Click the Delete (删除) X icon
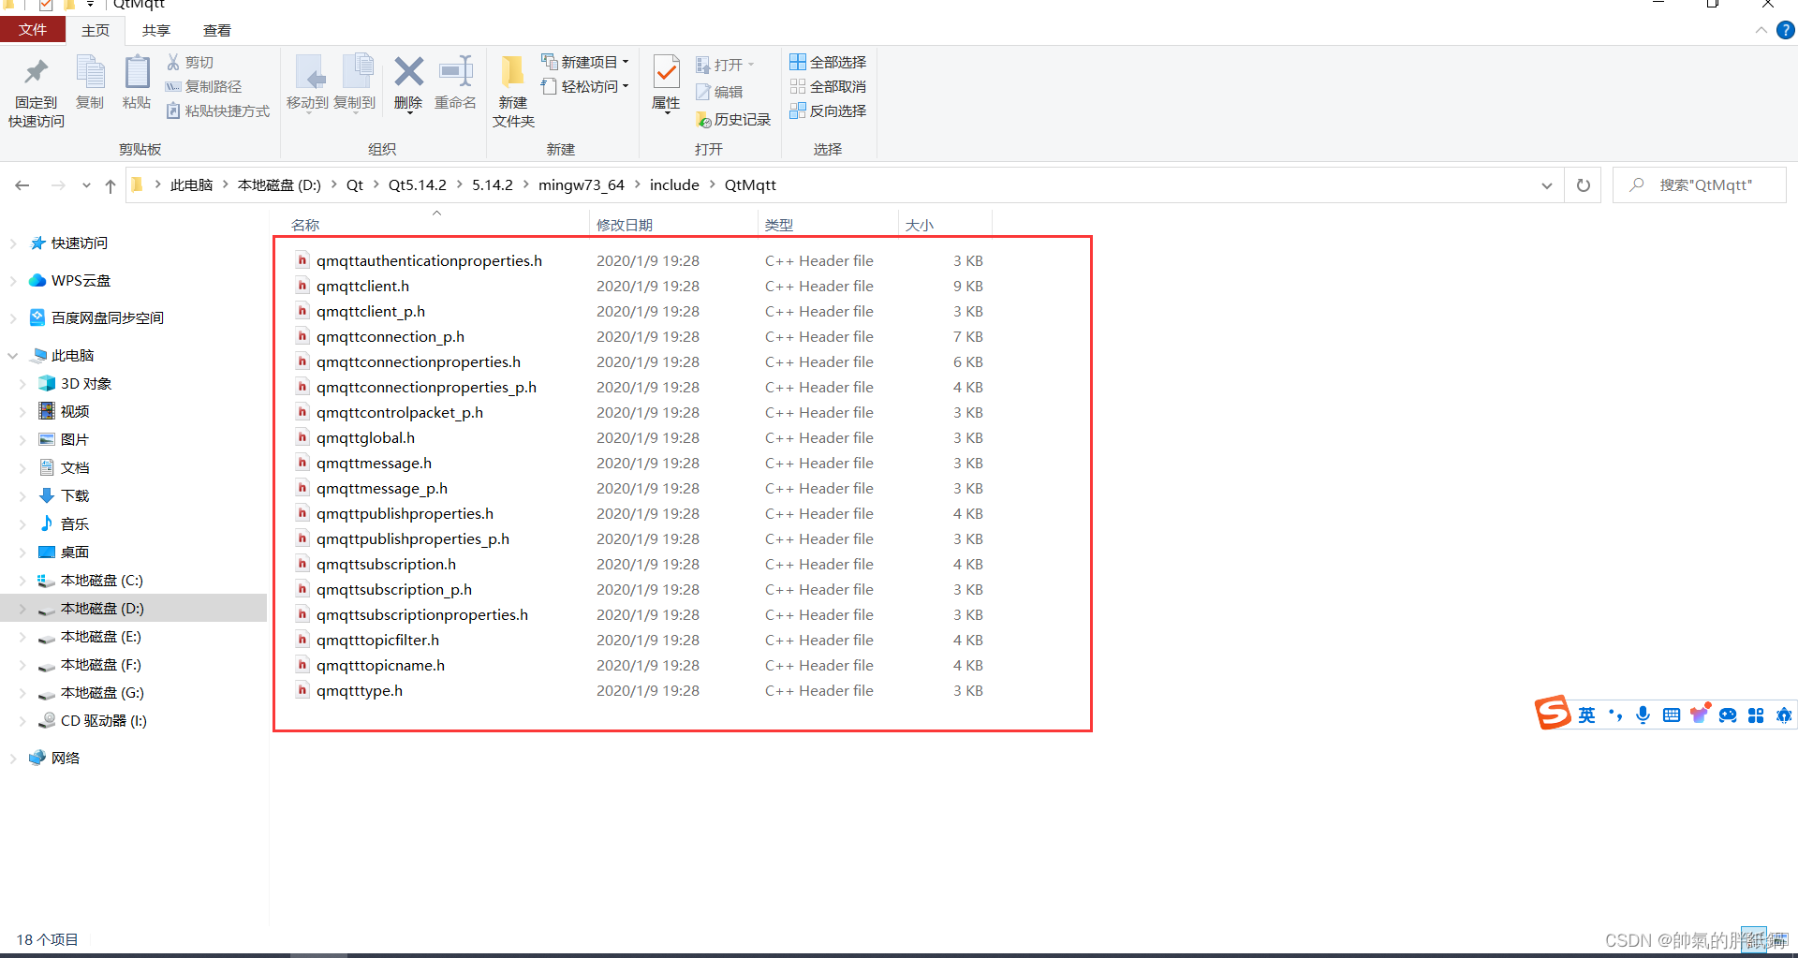 pyautogui.click(x=408, y=72)
